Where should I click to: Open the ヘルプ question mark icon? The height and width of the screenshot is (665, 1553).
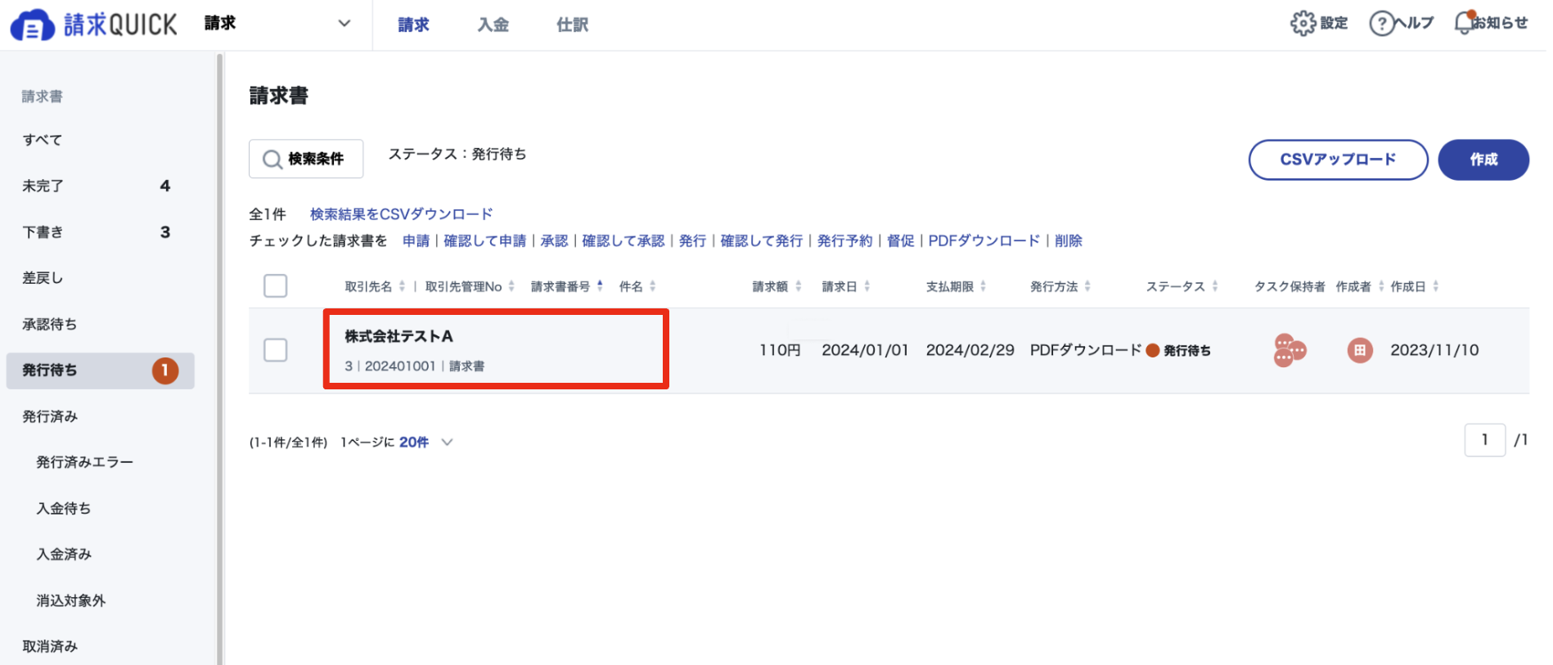pyautogui.click(x=1381, y=24)
